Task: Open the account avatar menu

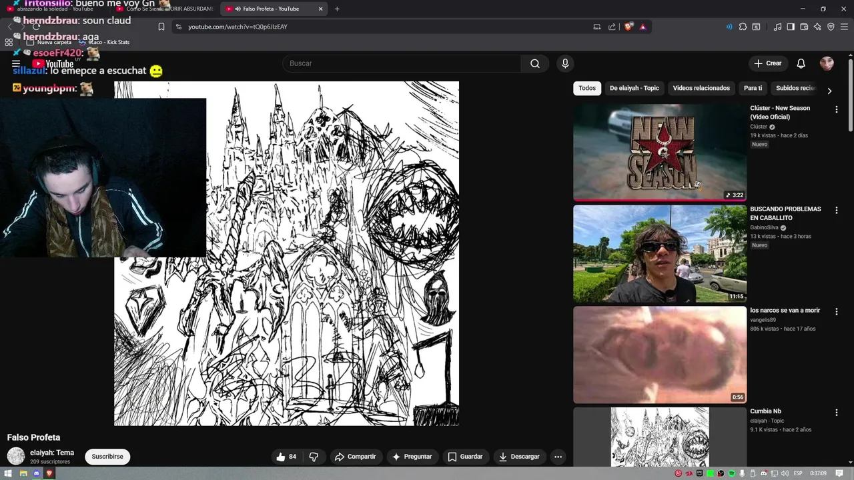Action: pos(827,63)
